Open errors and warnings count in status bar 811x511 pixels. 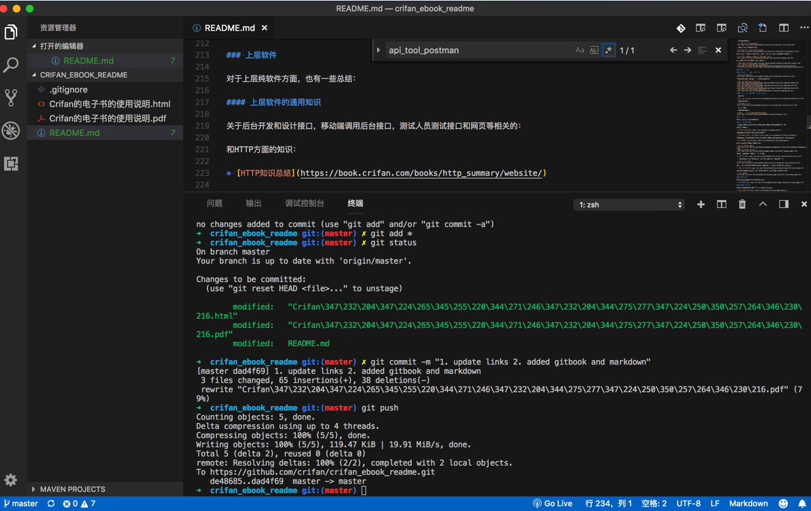[79, 504]
